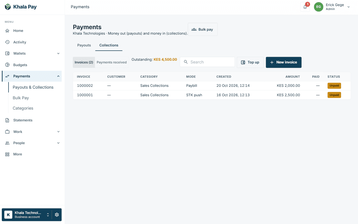Expand the People menu chevron
This screenshot has height=224, width=358.
[59, 143]
